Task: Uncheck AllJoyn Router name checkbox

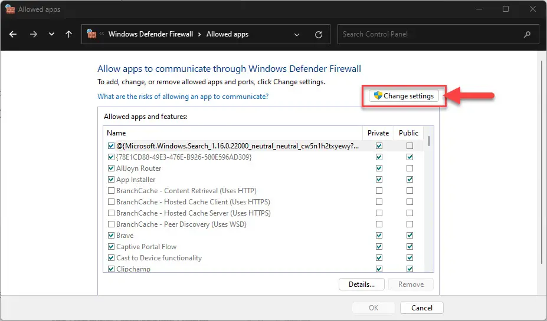Action: pyautogui.click(x=111, y=168)
